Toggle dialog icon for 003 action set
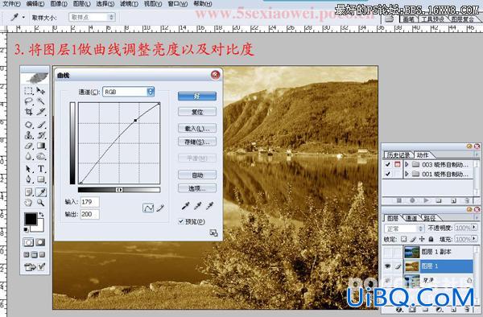483x317 pixels. pyautogui.click(x=398, y=165)
